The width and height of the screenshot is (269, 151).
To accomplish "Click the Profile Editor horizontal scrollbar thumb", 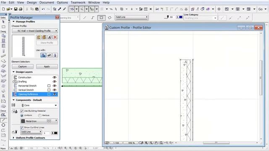I will click(216, 143).
